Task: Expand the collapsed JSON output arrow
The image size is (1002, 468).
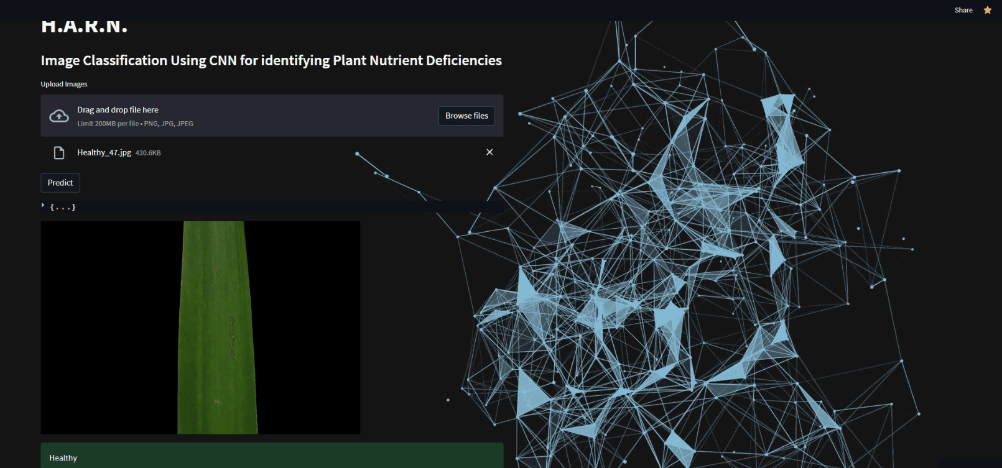Action: tap(43, 205)
